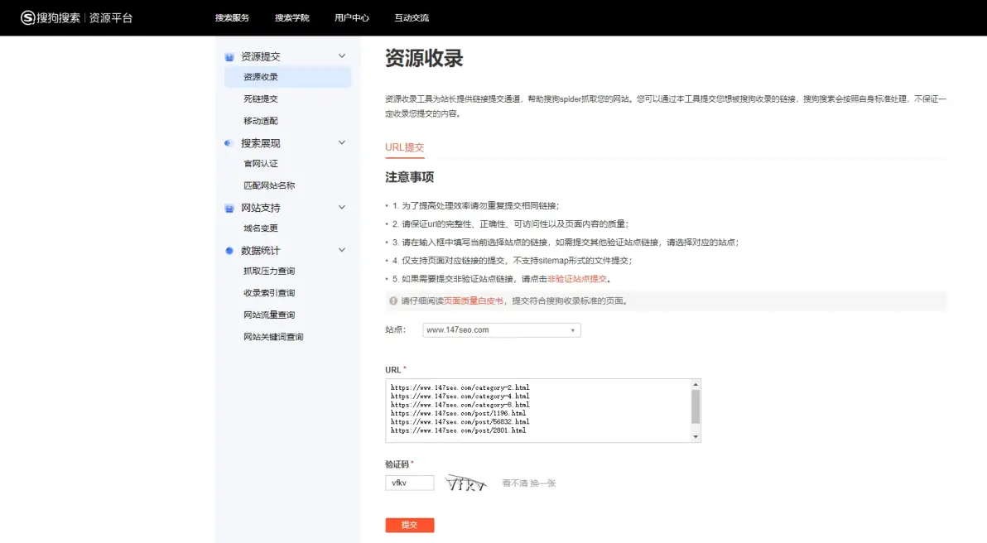Click the captcha image Vfkv

(466, 483)
